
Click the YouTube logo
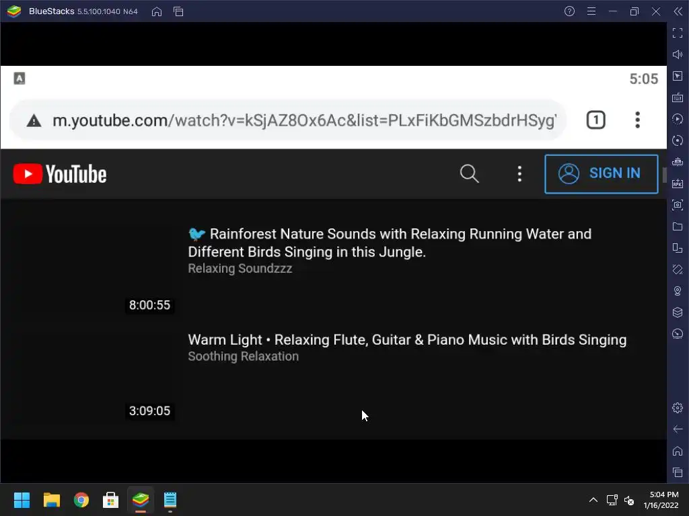tap(60, 174)
